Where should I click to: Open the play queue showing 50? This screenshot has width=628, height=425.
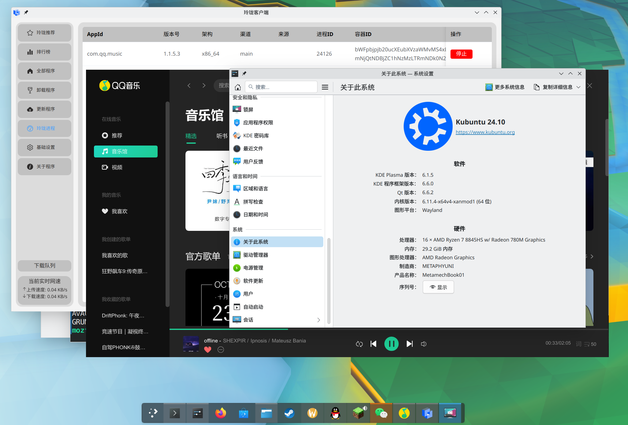tap(590, 344)
